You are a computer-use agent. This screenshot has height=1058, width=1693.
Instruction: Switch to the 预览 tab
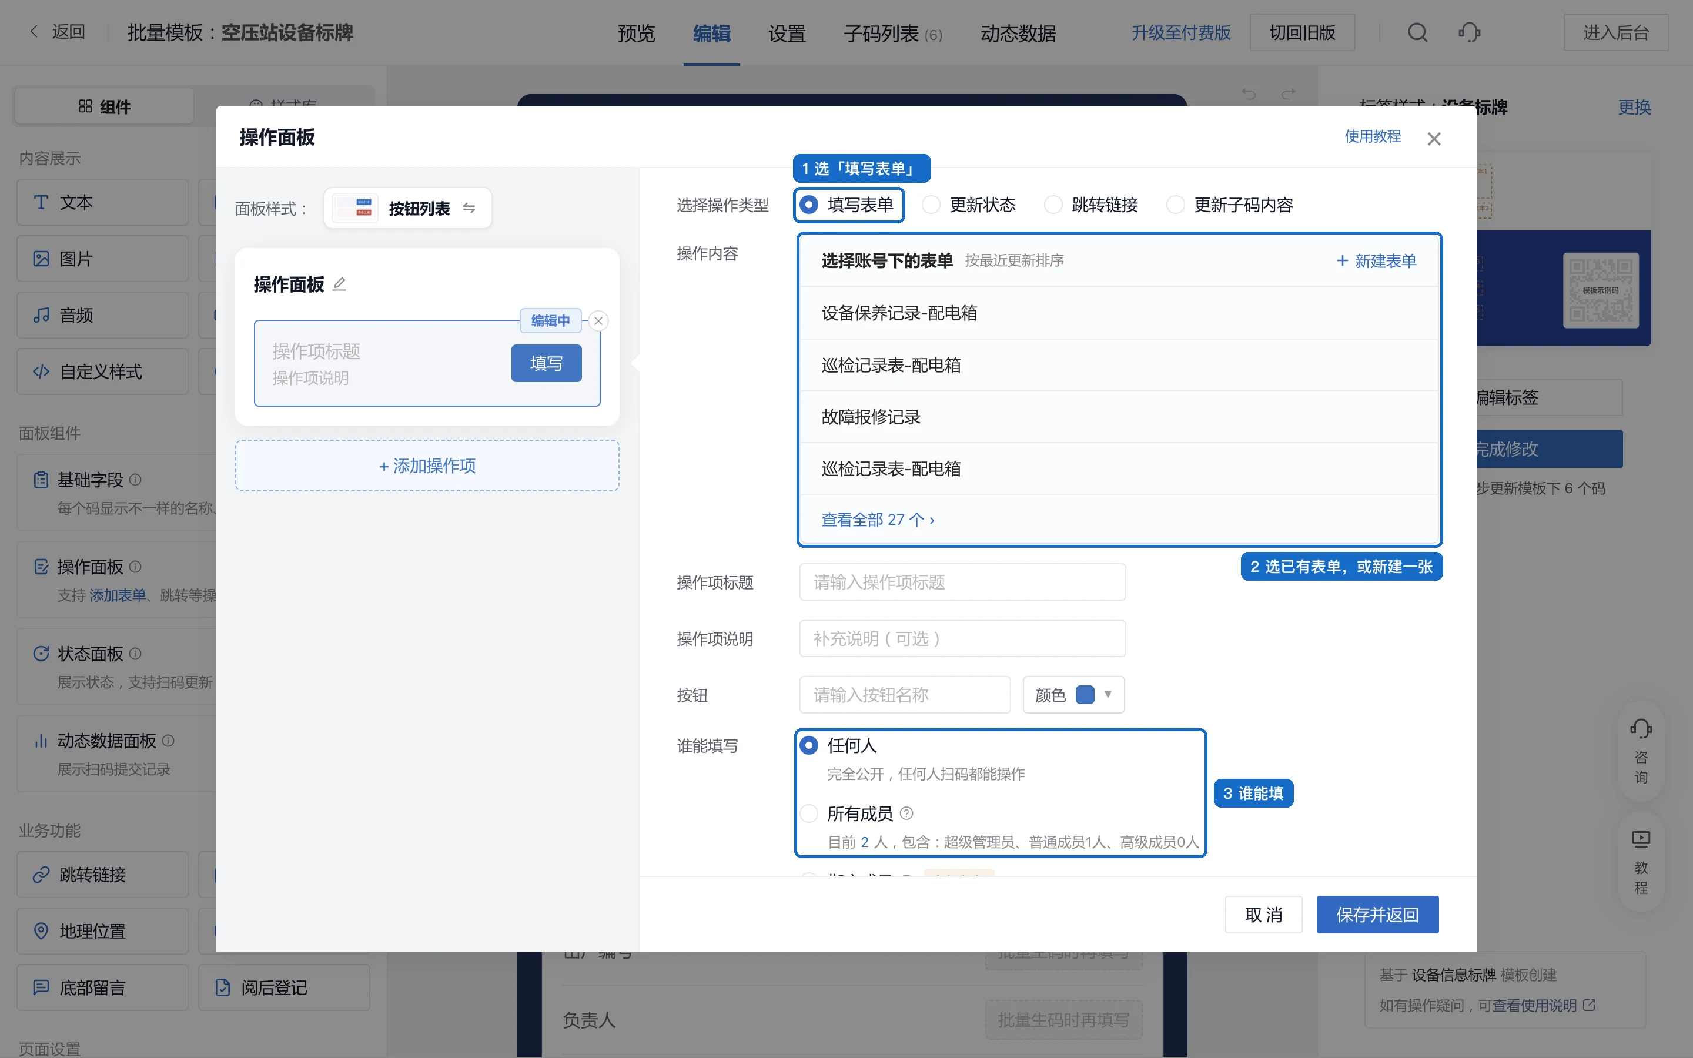click(x=636, y=33)
